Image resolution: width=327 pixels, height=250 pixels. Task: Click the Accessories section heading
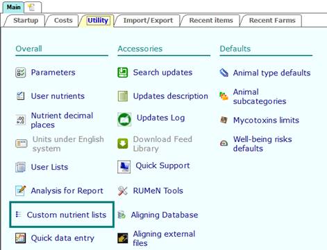coord(140,48)
